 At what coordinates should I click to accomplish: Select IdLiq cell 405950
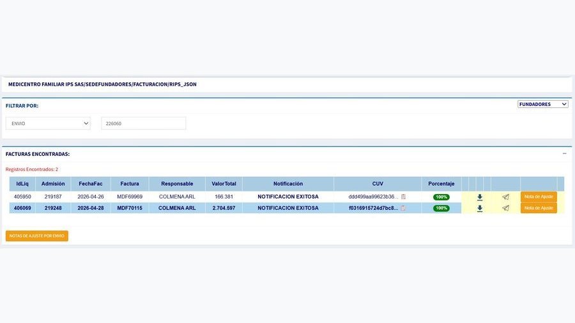click(x=22, y=197)
